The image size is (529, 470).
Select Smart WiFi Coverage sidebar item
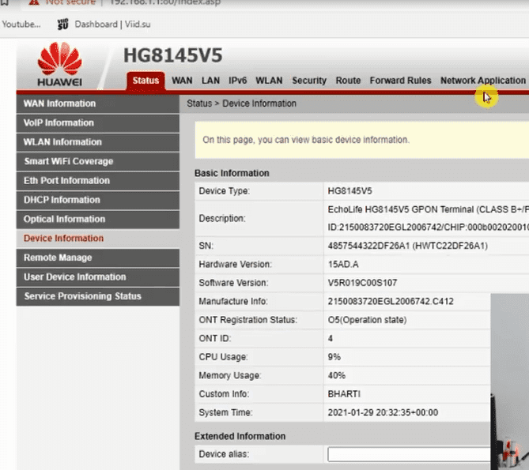[x=98, y=161]
